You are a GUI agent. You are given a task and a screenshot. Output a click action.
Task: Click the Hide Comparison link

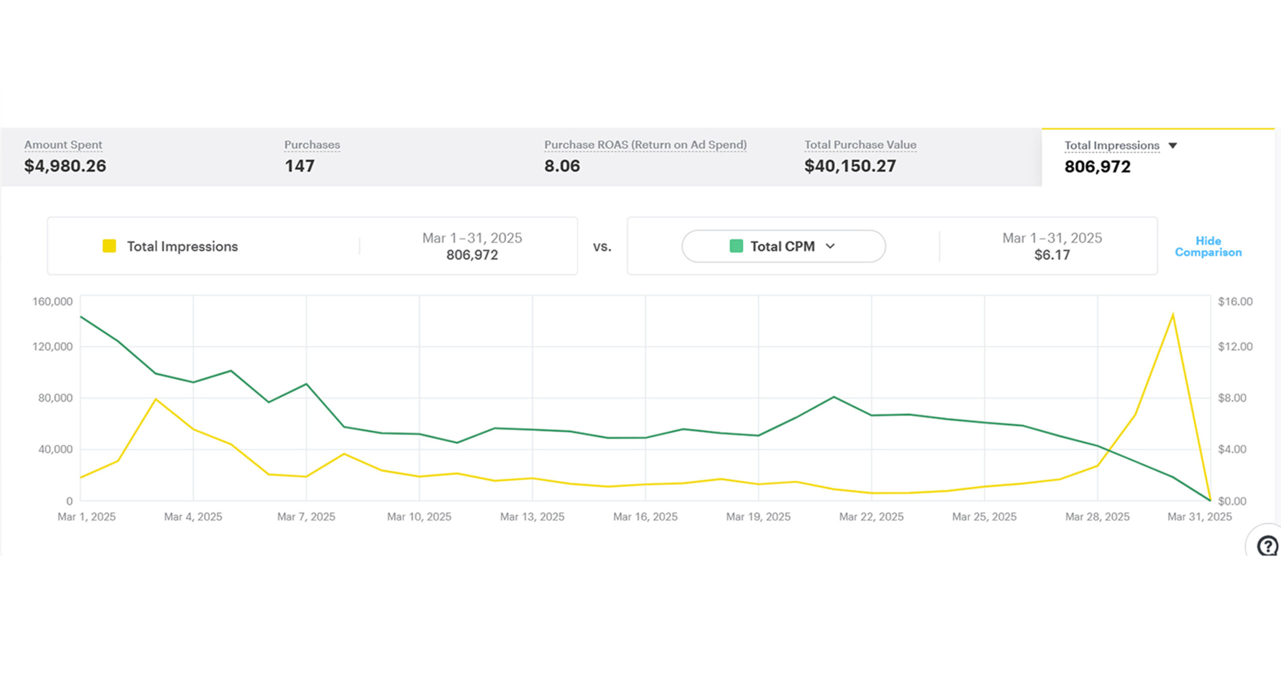(1208, 247)
